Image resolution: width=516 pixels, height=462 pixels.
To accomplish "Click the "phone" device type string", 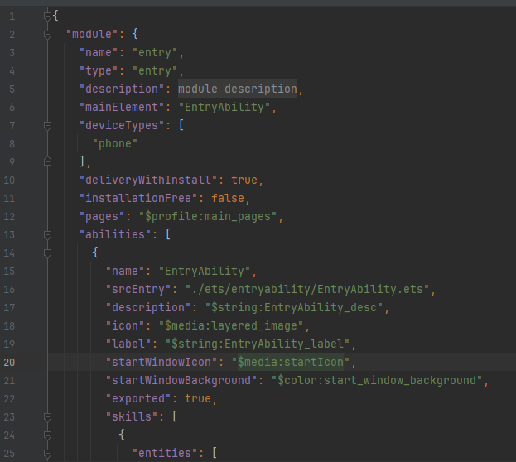I will pos(115,143).
